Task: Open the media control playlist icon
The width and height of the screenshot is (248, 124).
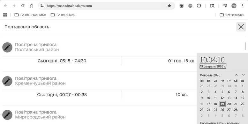Action: (225, 6)
